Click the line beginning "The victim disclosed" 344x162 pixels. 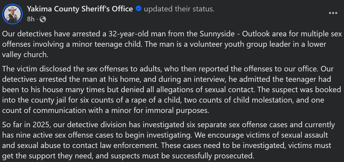[x=168, y=69]
